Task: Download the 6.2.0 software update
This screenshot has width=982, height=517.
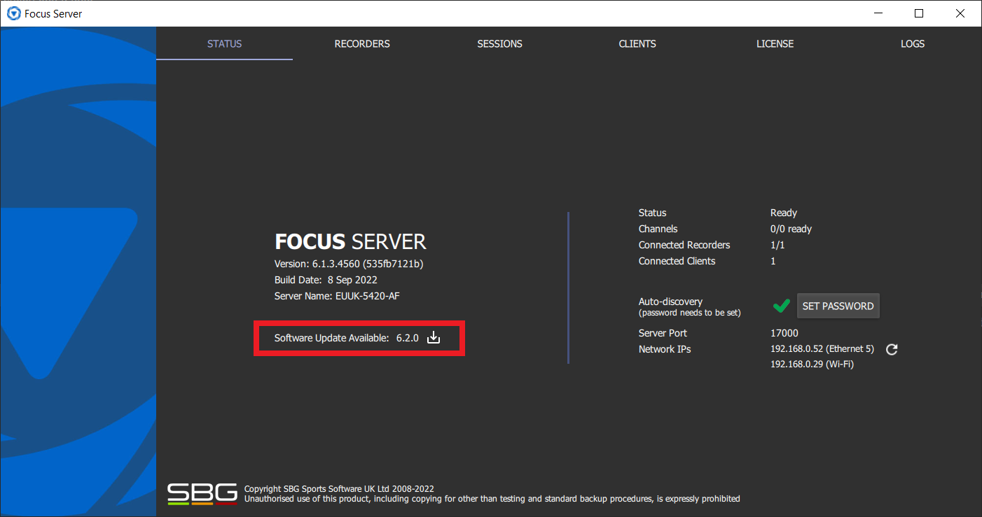Action: (x=434, y=338)
